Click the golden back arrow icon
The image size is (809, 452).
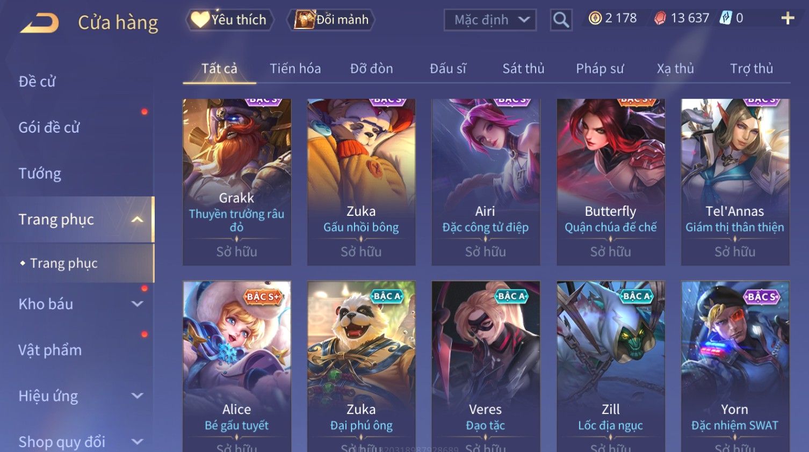pyautogui.click(x=39, y=23)
